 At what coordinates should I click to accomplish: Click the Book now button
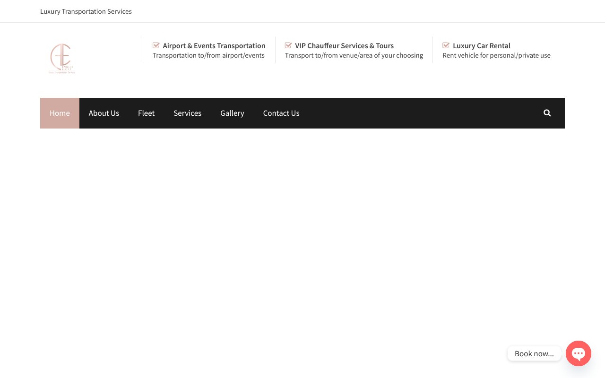coord(534,353)
